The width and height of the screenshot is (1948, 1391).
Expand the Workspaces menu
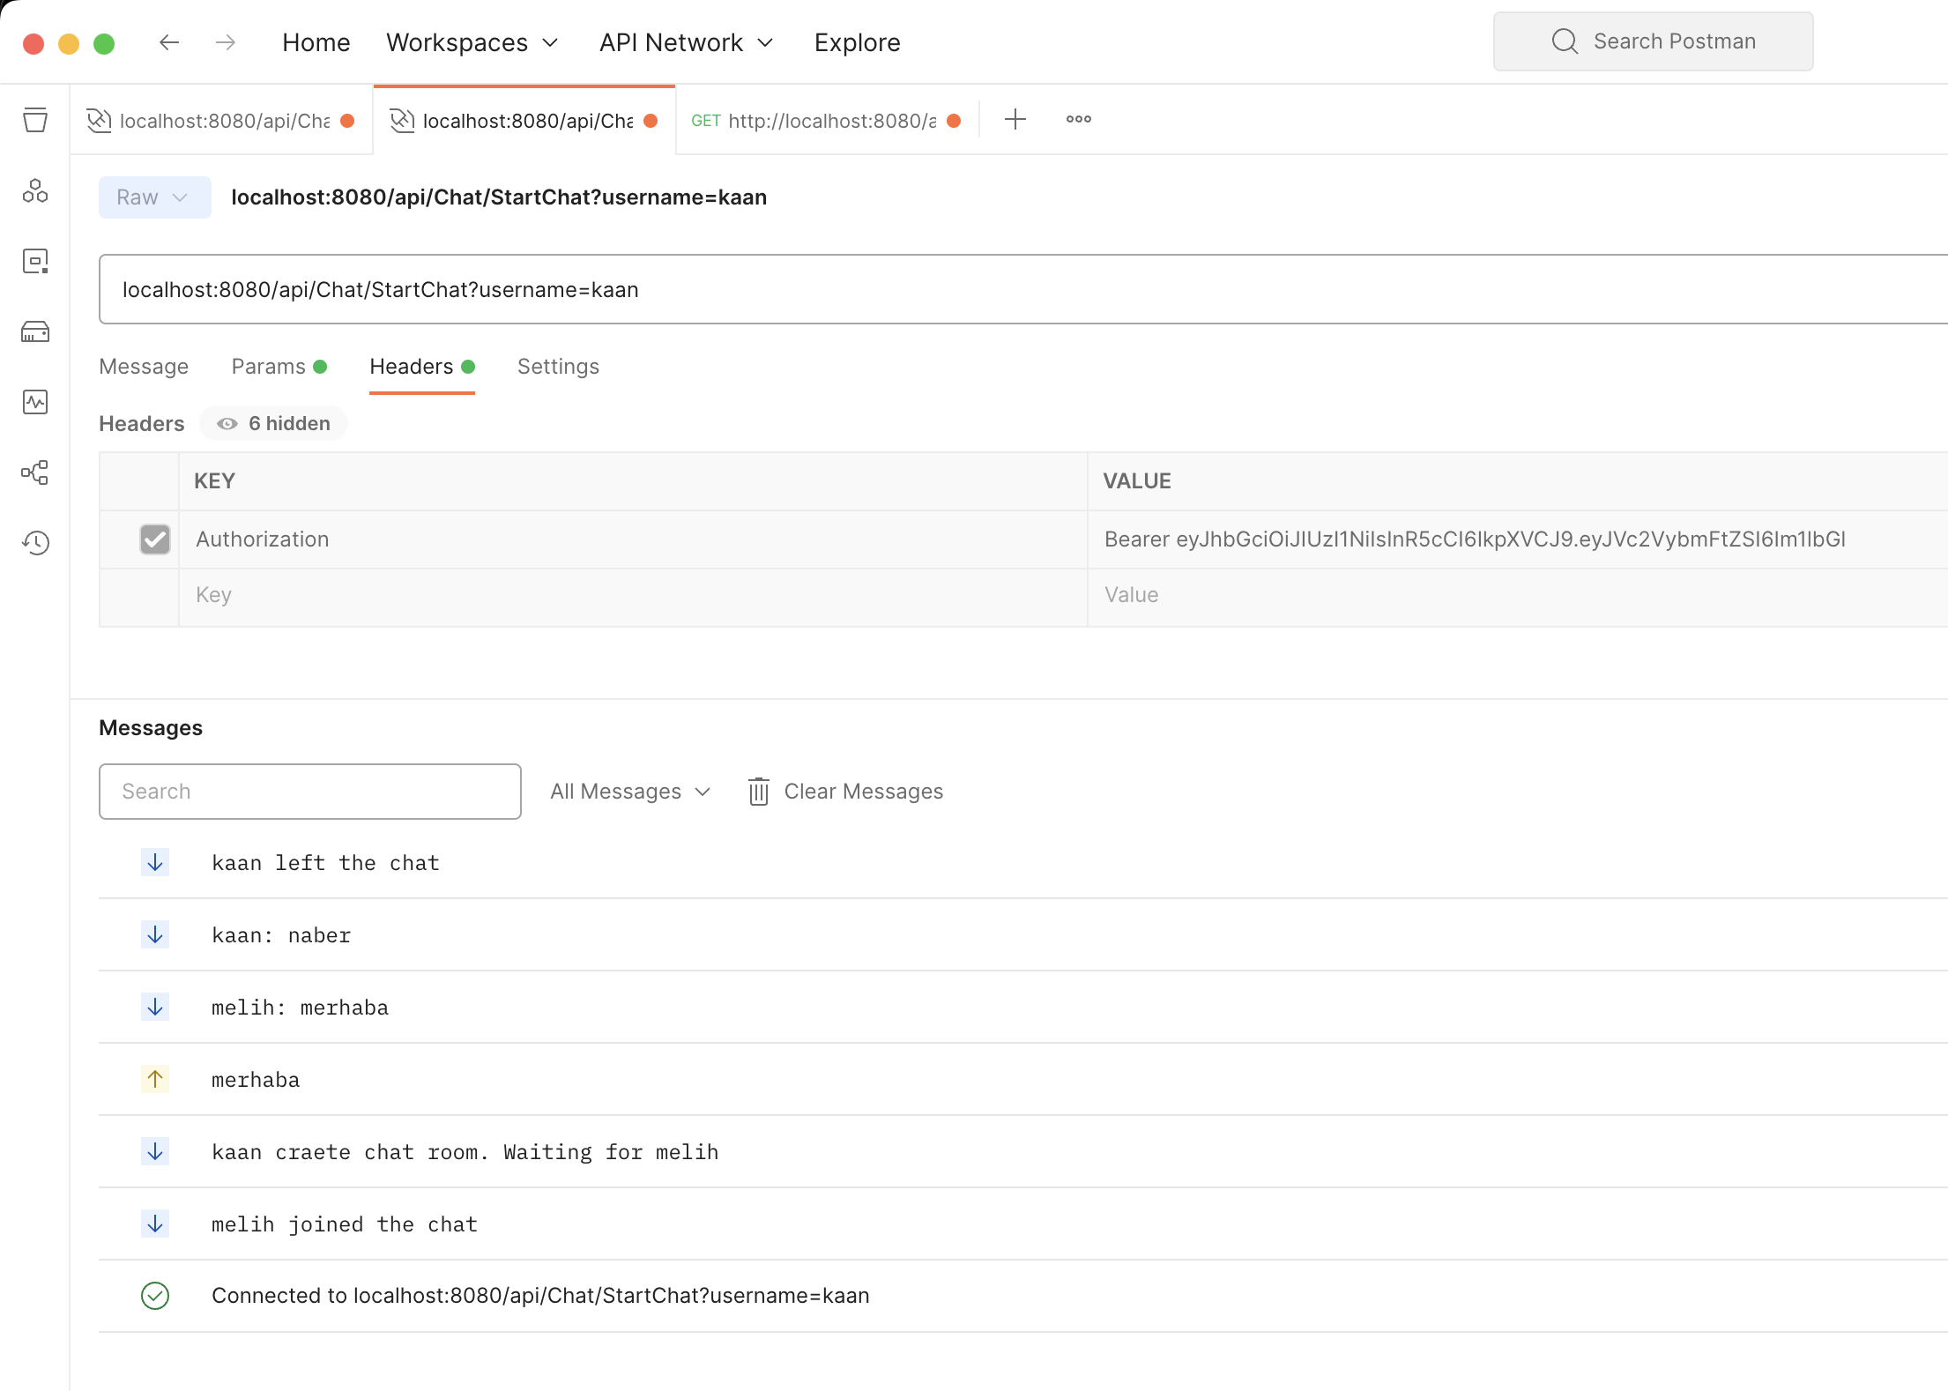point(472,42)
